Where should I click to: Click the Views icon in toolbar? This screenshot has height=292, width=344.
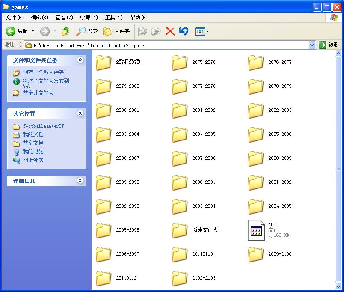point(200,32)
